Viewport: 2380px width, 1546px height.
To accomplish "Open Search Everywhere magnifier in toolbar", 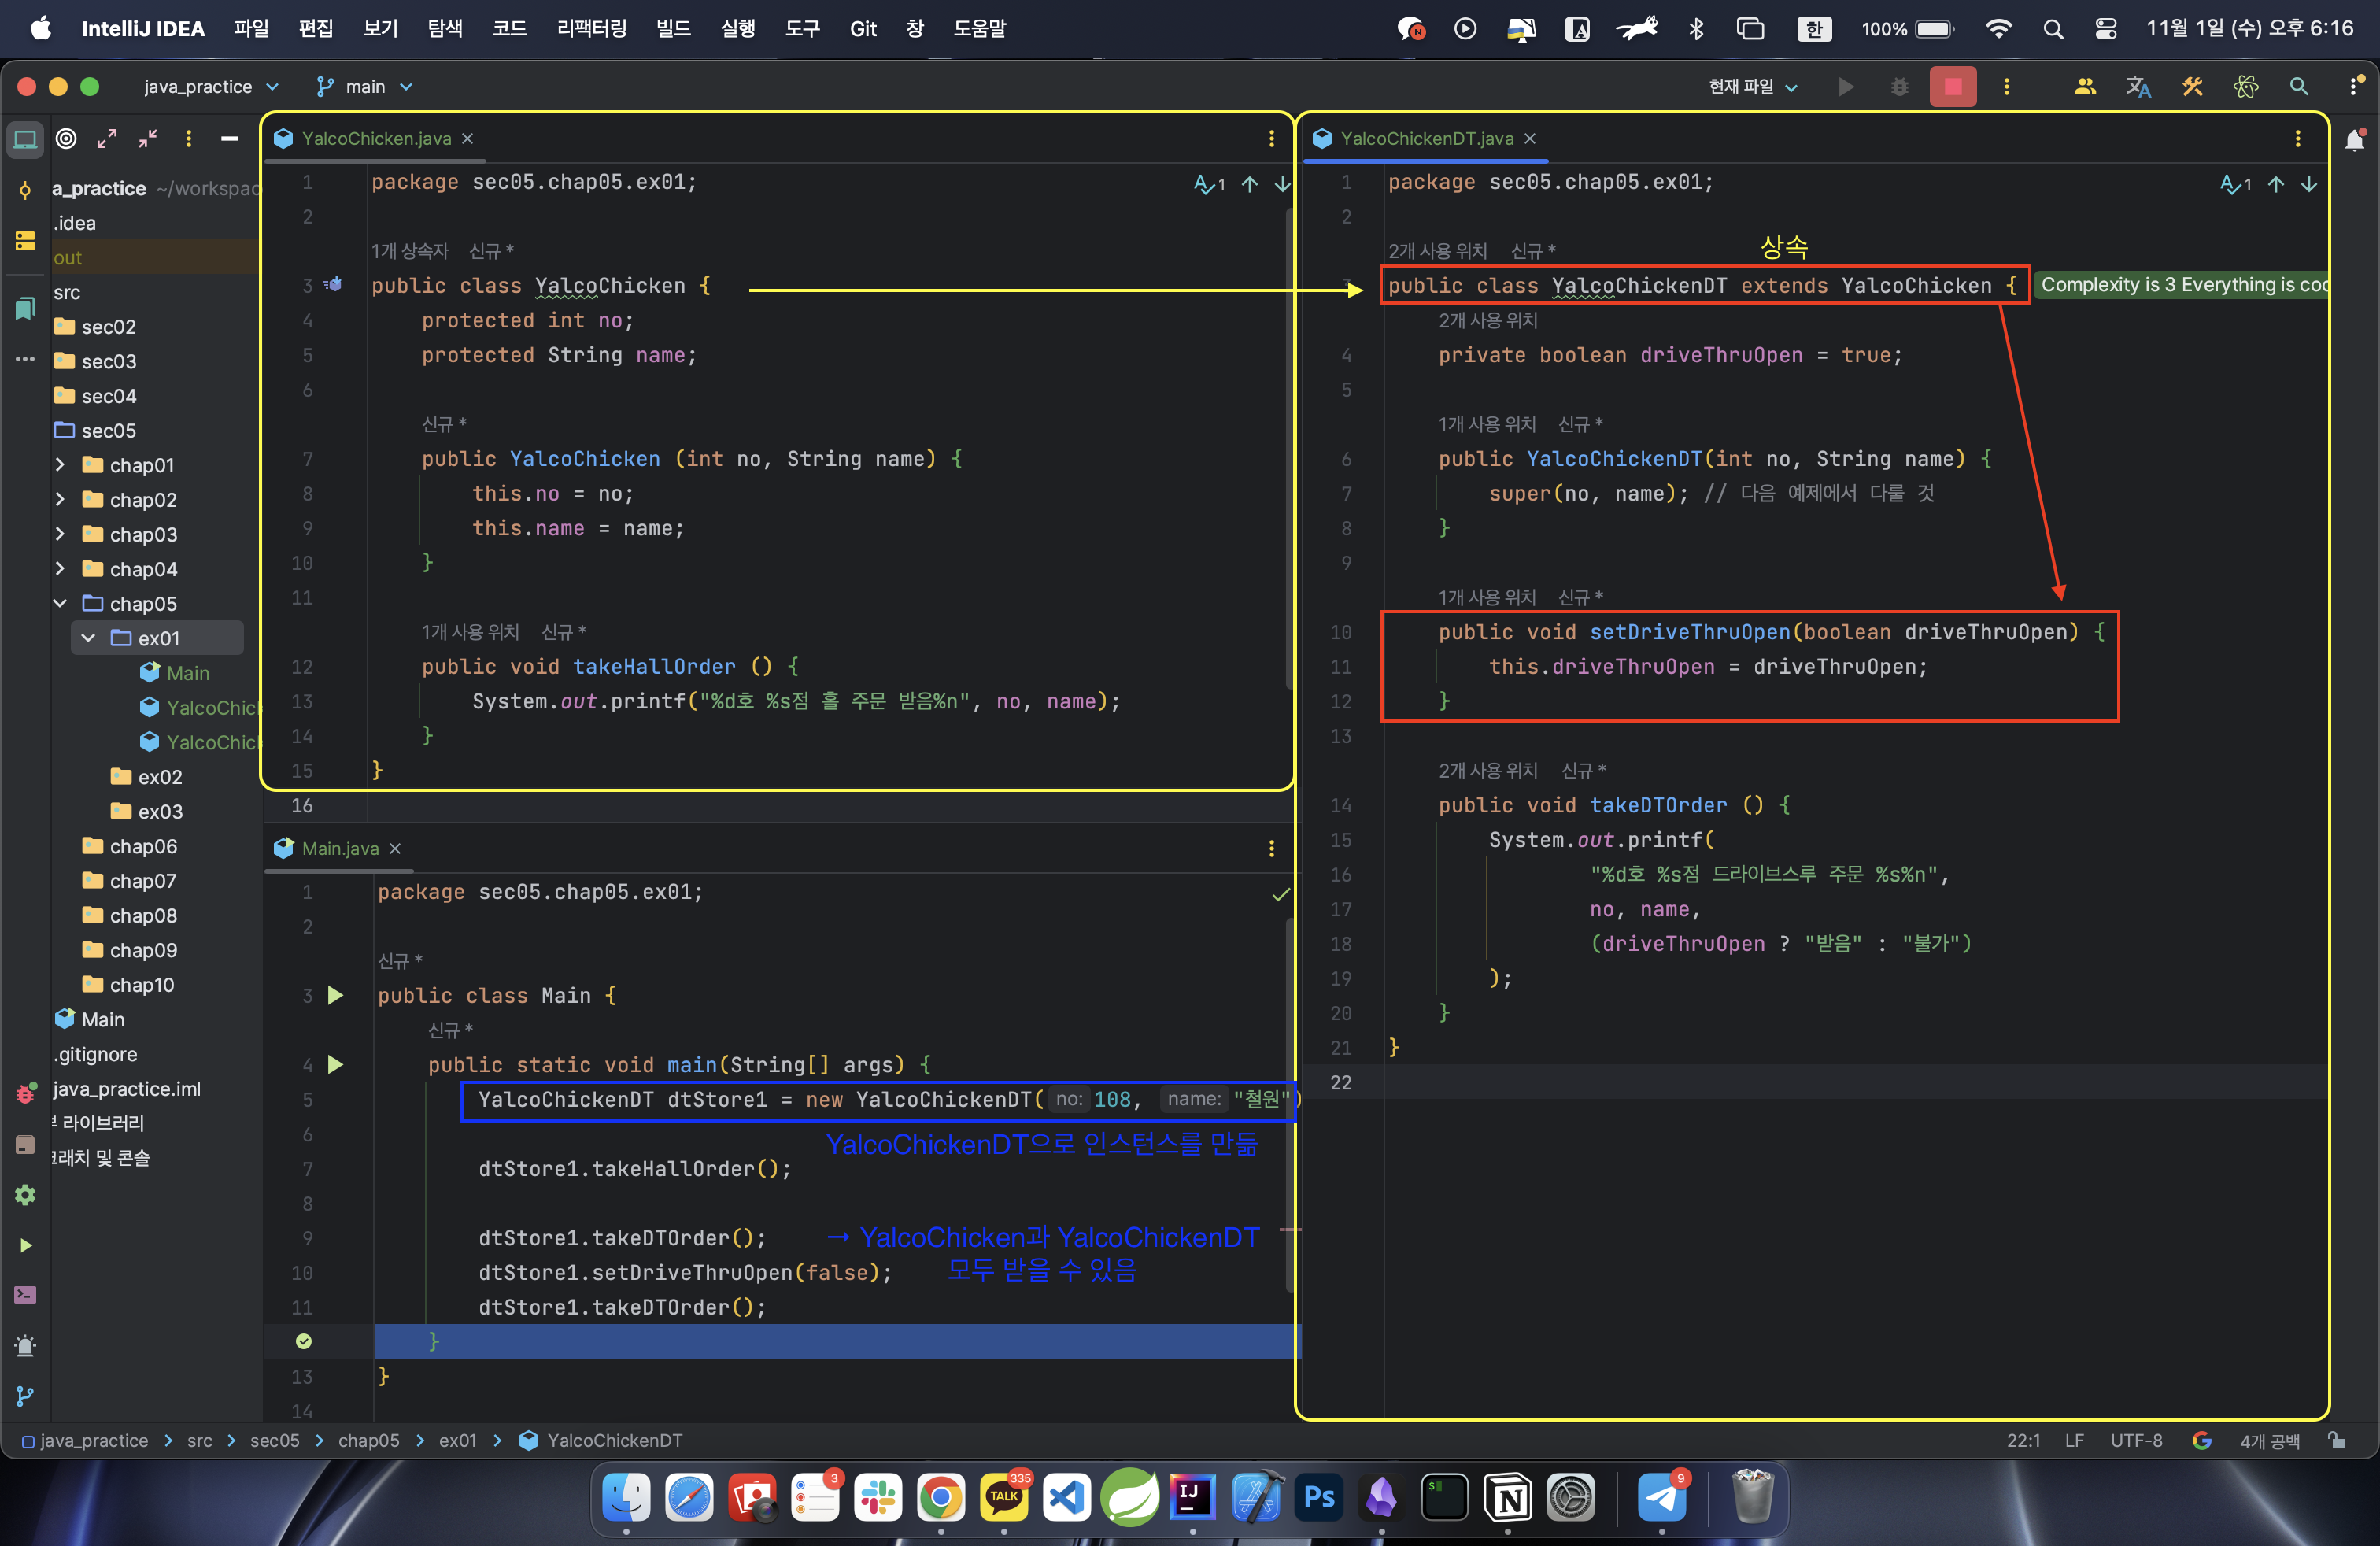I will click(2298, 87).
